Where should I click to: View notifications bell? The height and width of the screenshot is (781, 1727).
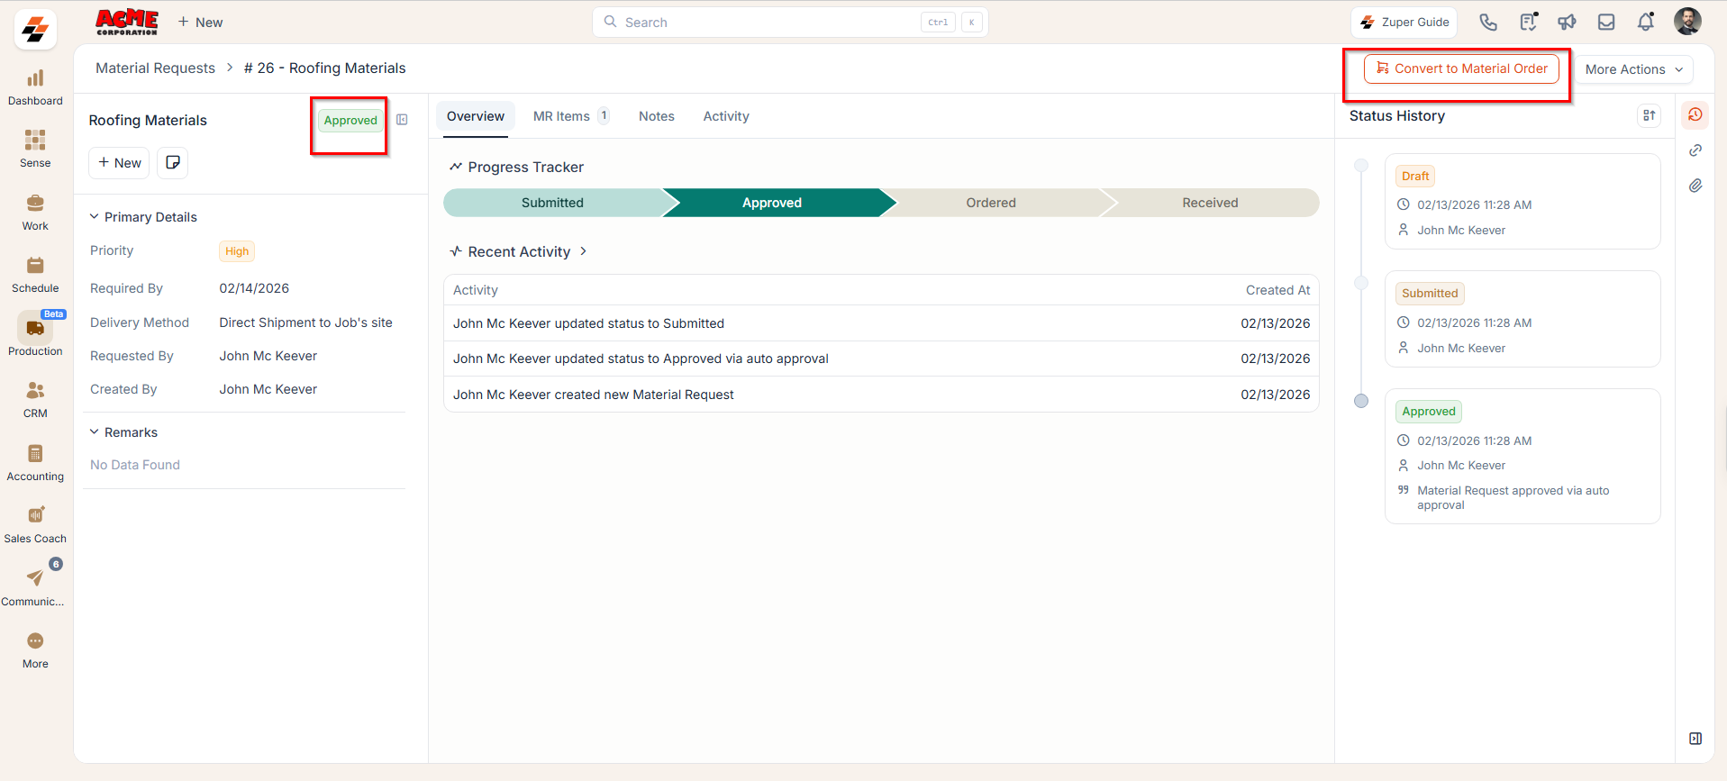pos(1646,23)
